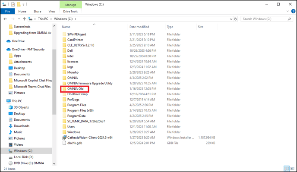This screenshot has height=172, width=297.
Task: Open the recent locations dropdown
Action: point(19,19)
